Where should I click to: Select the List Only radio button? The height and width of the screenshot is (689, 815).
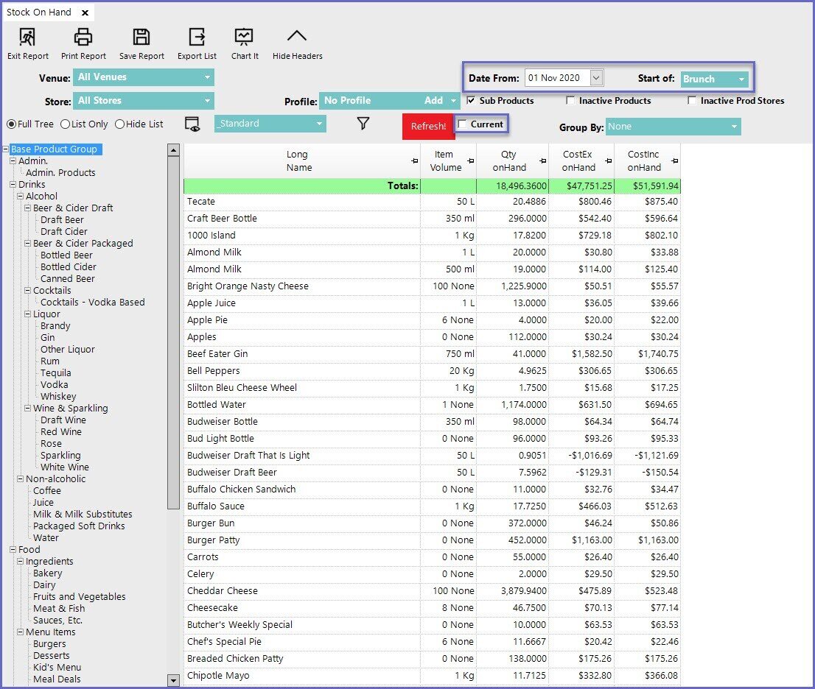[x=66, y=124]
